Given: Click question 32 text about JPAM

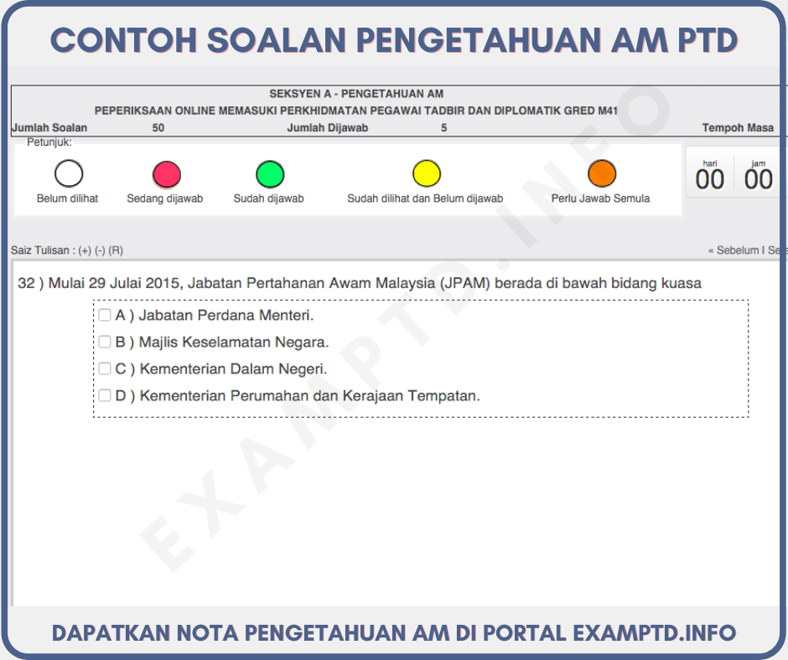Looking at the screenshot, I should click(x=360, y=283).
